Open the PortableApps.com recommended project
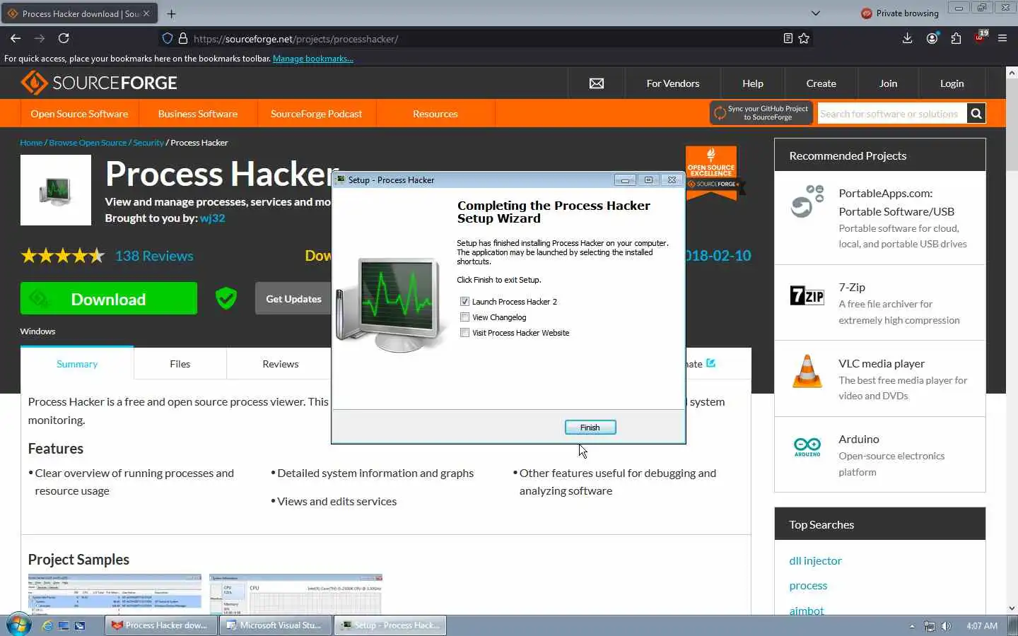This screenshot has width=1018, height=636. (896, 202)
